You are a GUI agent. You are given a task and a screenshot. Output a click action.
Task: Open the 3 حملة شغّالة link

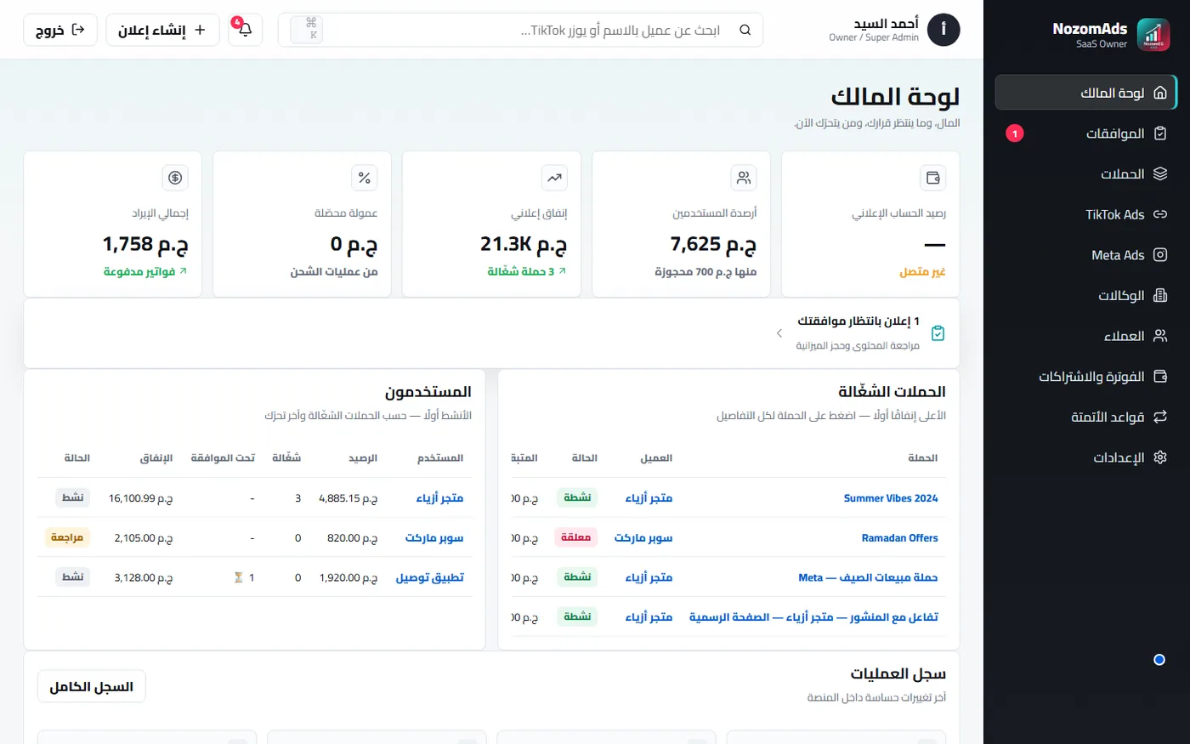point(527,271)
